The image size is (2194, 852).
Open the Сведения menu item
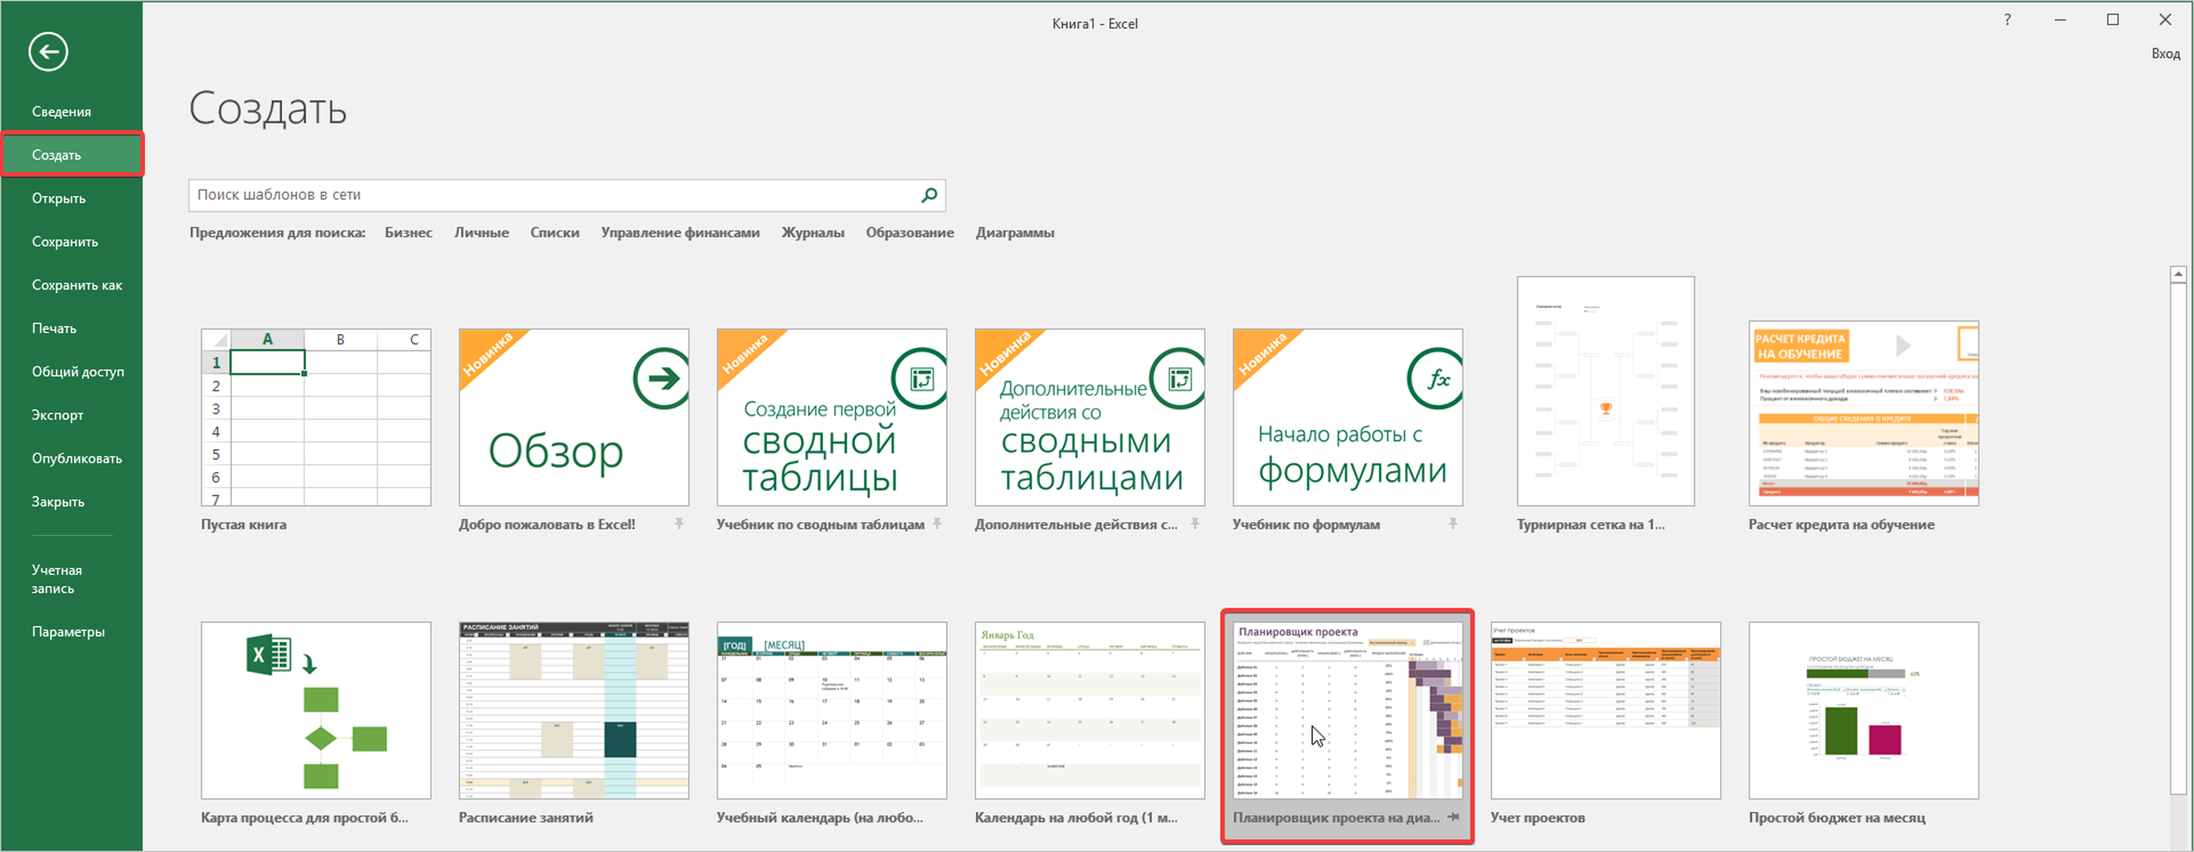click(61, 111)
